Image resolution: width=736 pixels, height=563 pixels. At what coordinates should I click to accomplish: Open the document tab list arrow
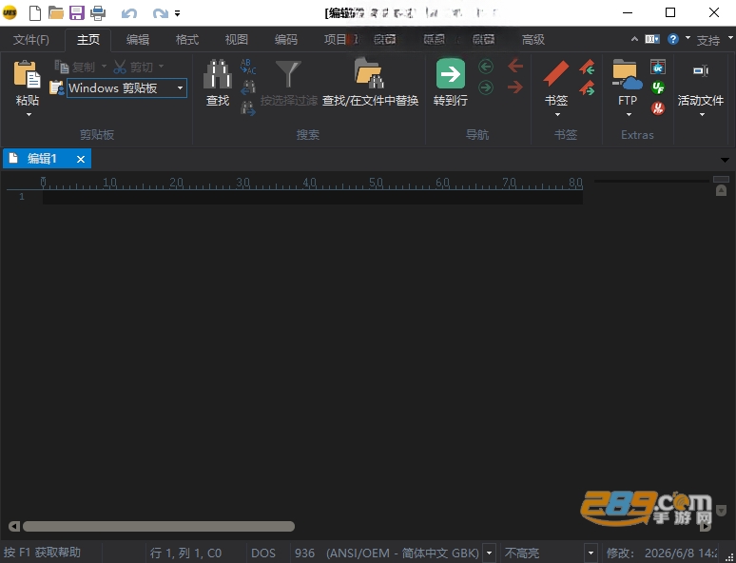tap(725, 160)
